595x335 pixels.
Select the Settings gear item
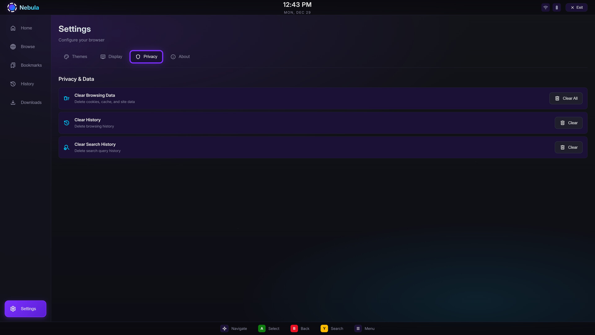pos(25,309)
